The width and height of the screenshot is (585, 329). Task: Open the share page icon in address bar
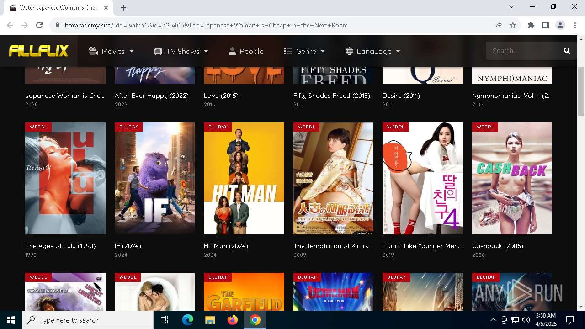[498, 25]
